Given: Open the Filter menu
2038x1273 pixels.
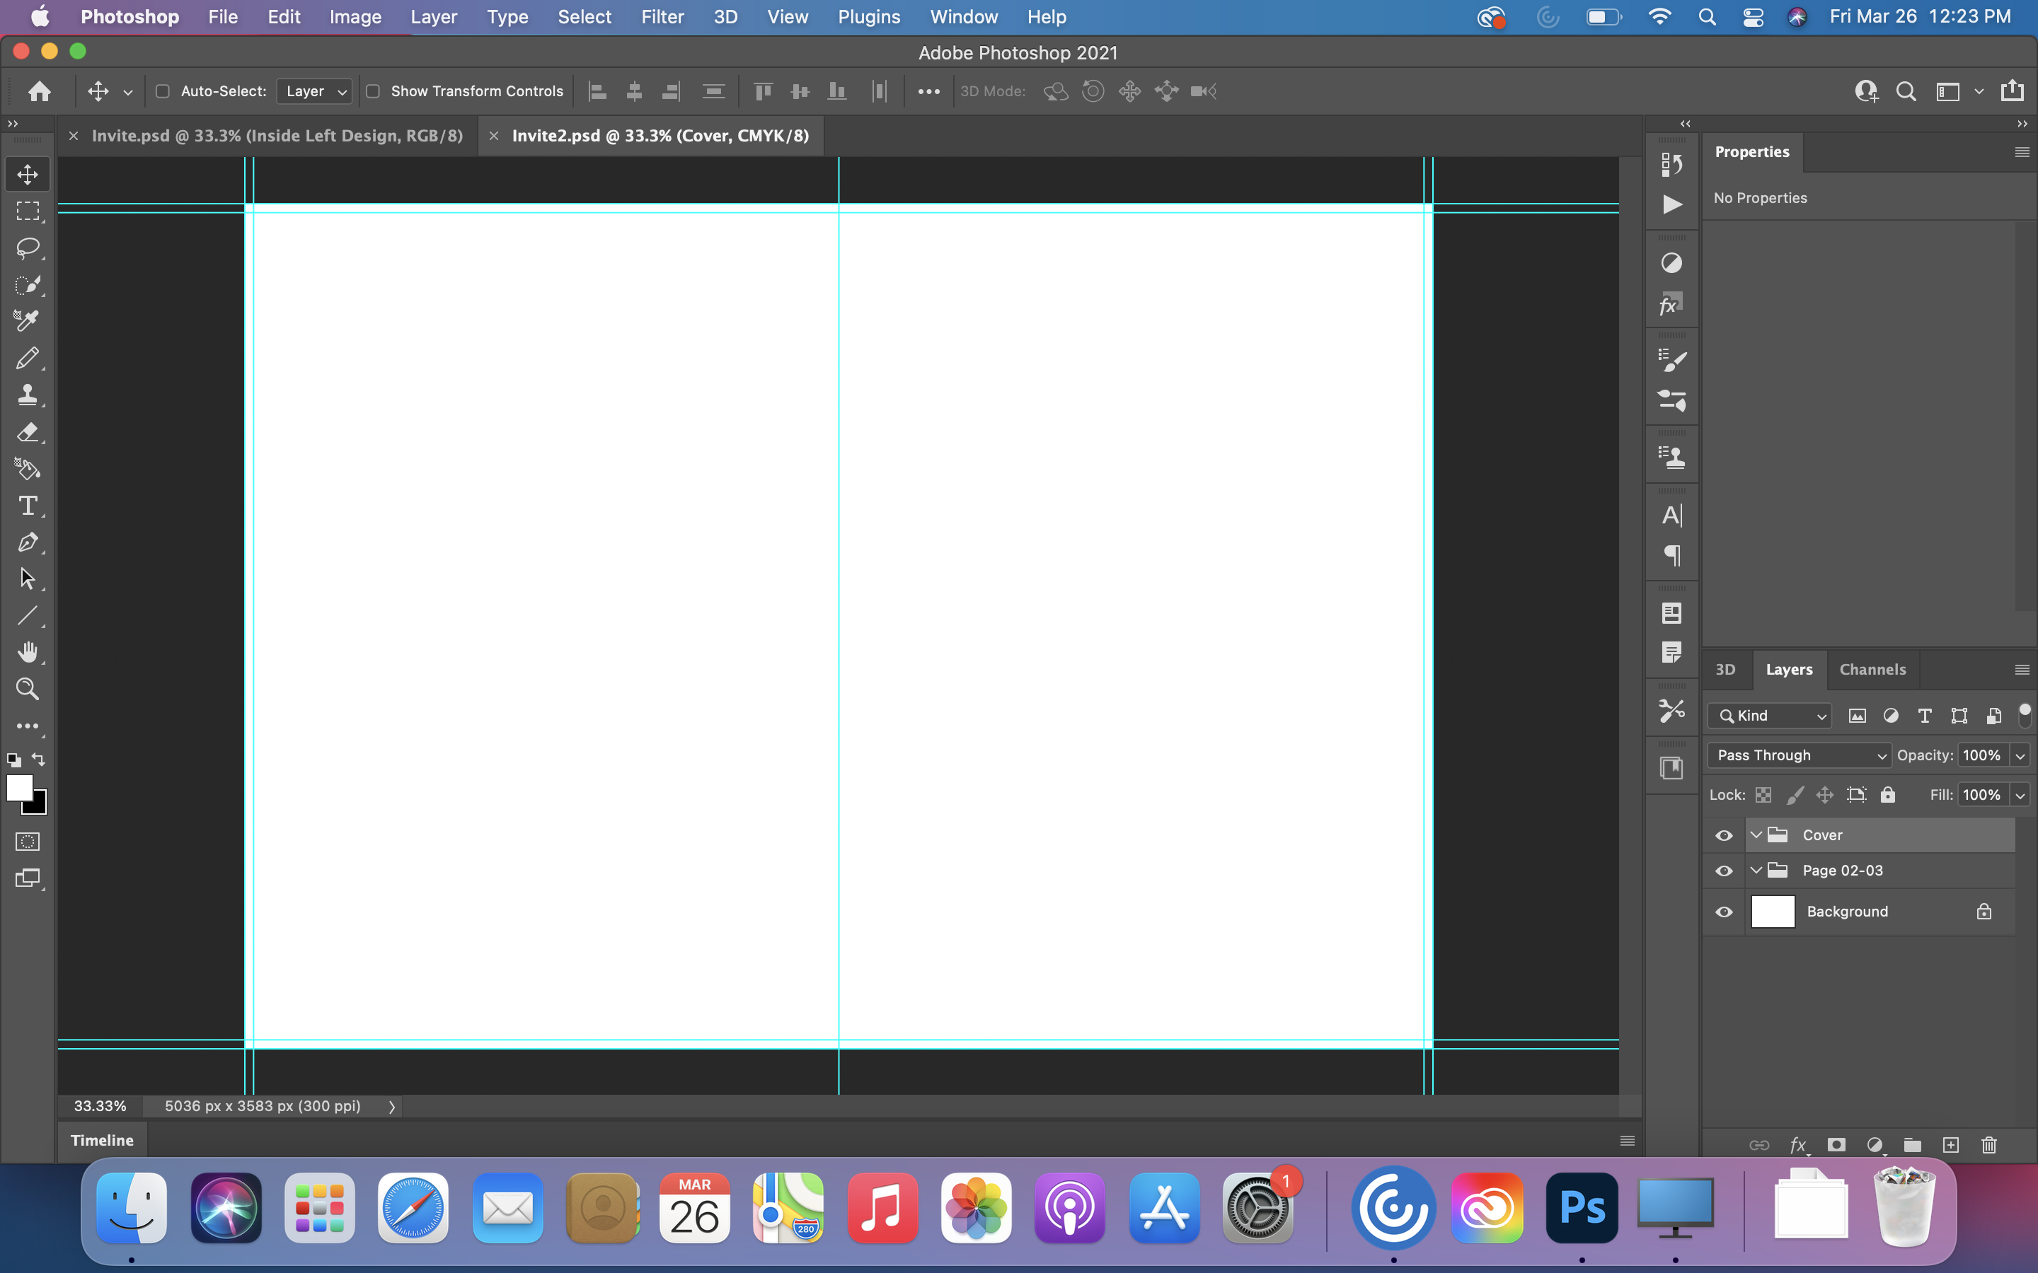Looking at the screenshot, I should [662, 17].
